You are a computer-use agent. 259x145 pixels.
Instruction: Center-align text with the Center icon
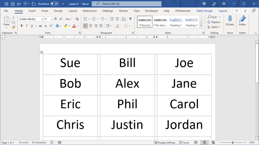[x=91, y=26]
